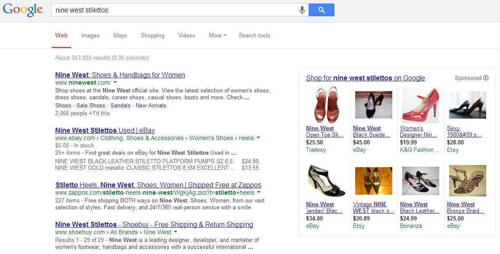Open the Sale Shoes sitelink
The image size is (500, 254).
click(x=91, y=106)
